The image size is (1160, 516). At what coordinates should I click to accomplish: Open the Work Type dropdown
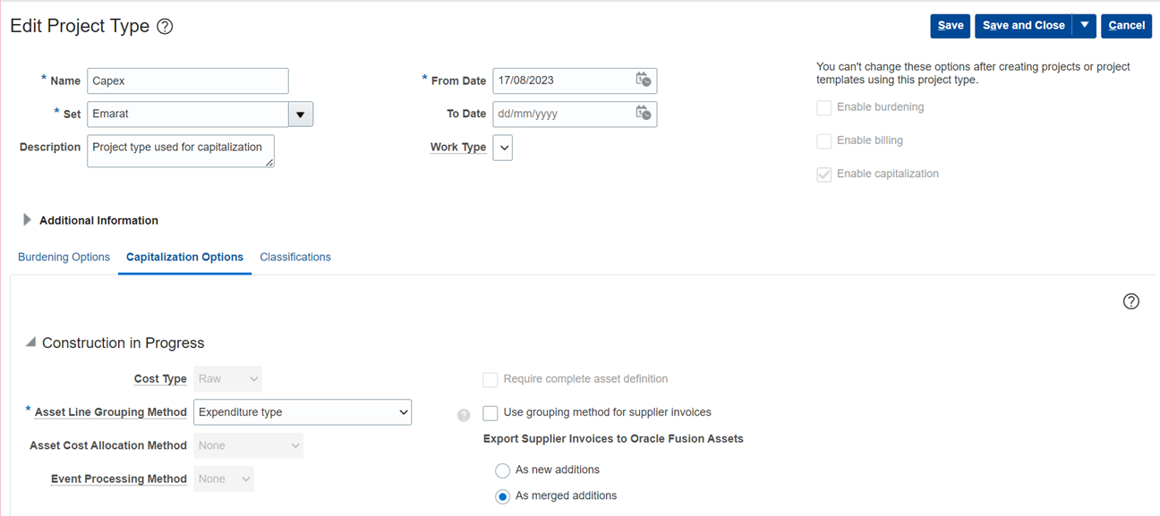point(501,147)
